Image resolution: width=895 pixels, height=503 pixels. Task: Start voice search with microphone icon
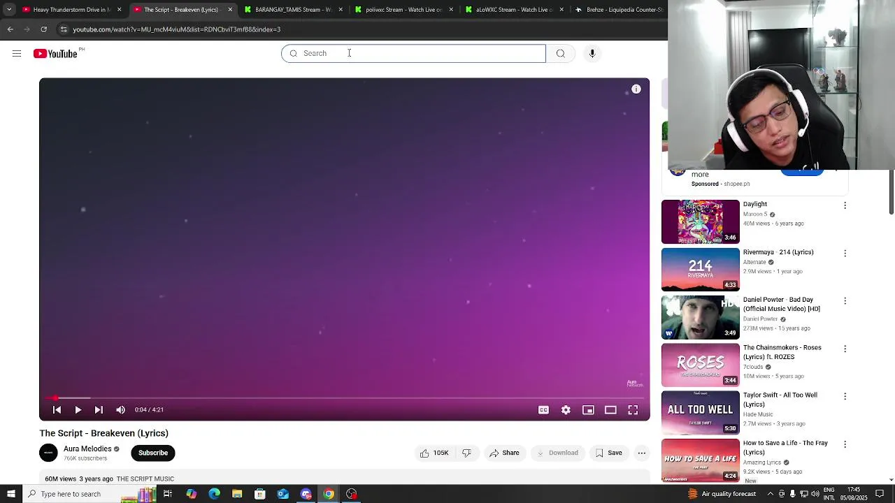[592, 54]
